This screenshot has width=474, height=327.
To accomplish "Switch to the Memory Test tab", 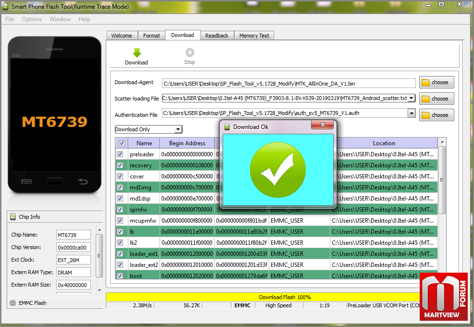I will pyautogui.click(x=254, y=36).
